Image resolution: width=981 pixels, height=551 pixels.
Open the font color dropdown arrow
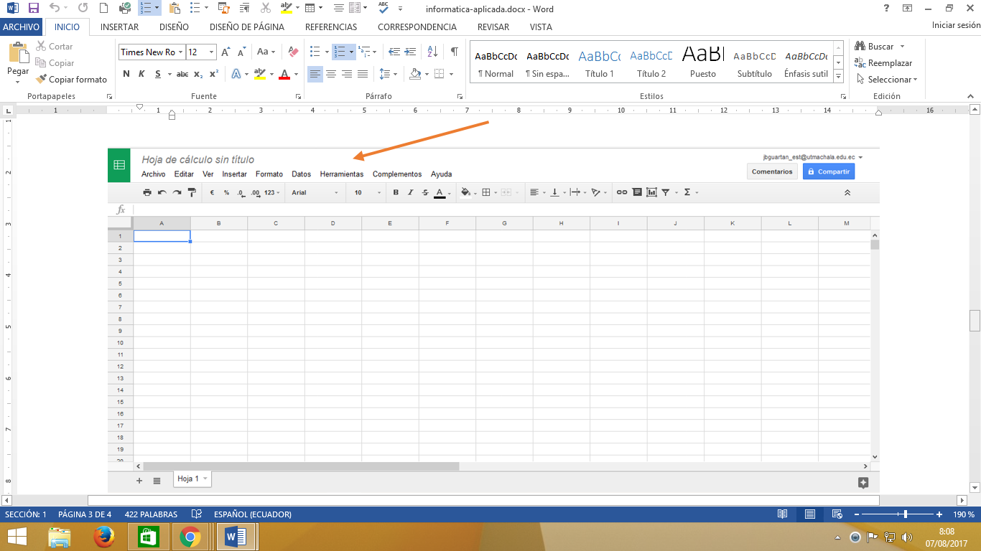[x=296, y=74]
